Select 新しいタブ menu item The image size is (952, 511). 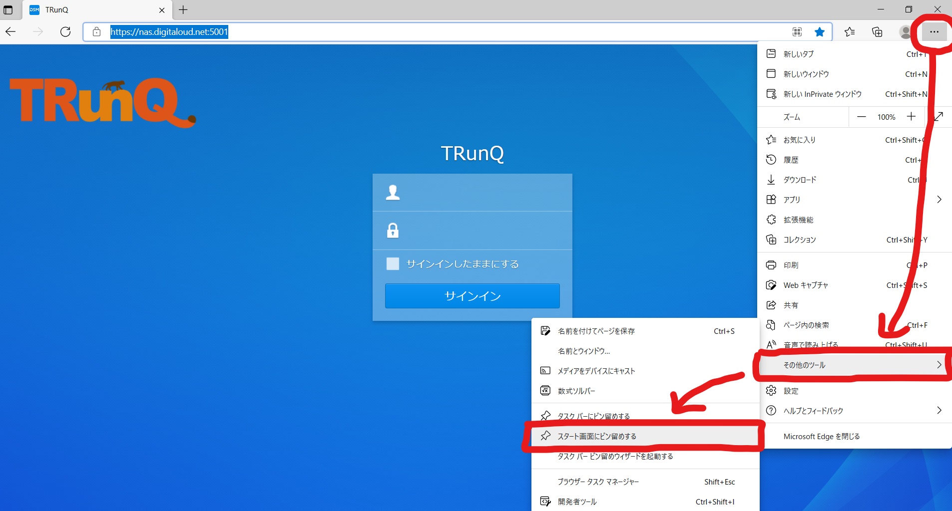(855, 54)
